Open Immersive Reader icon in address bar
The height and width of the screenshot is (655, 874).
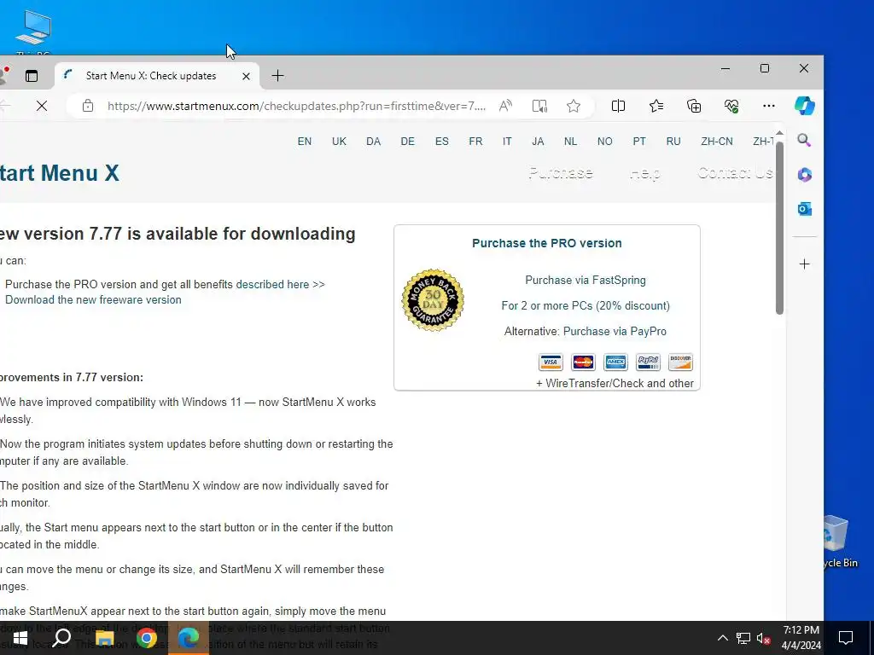[539, 106]
